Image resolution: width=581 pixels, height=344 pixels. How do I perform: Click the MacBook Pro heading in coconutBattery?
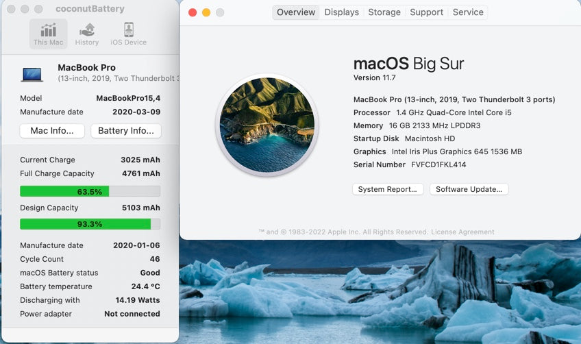coord(87,67)
